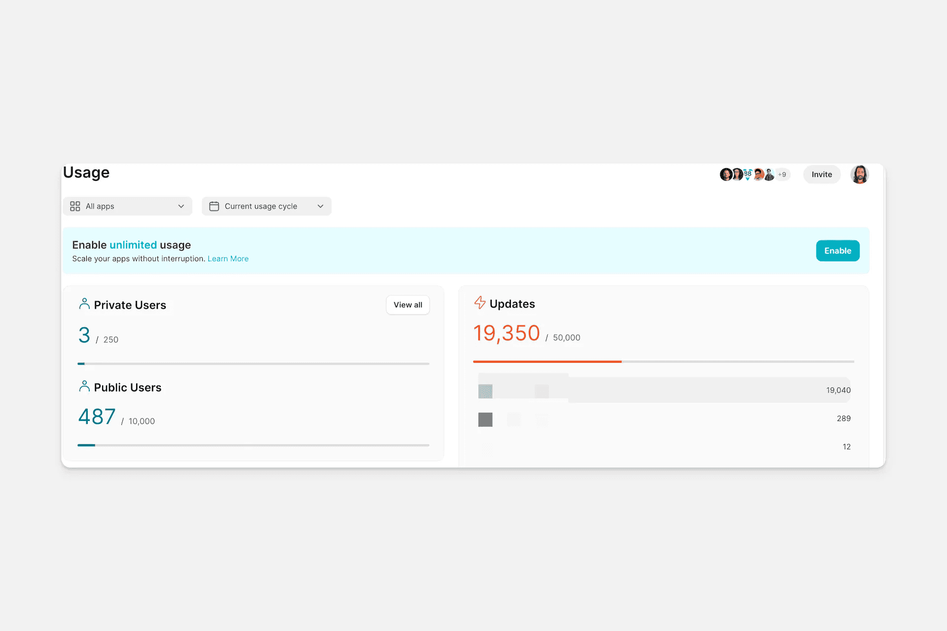Open the Learn More link
Viewport: 947px width, 631px height.
228,259
